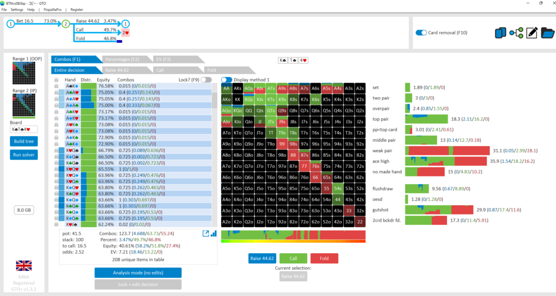Image resolution: width=556 pixels, height=296 pixels.
Task: Switch to the Percentages (F2) tab
Action: pos(122,59)
